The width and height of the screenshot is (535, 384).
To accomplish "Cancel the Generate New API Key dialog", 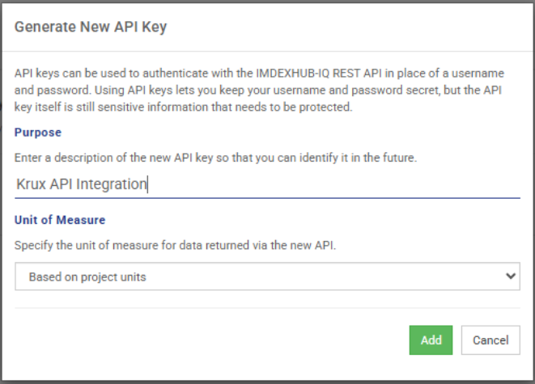I will (490, 340).
